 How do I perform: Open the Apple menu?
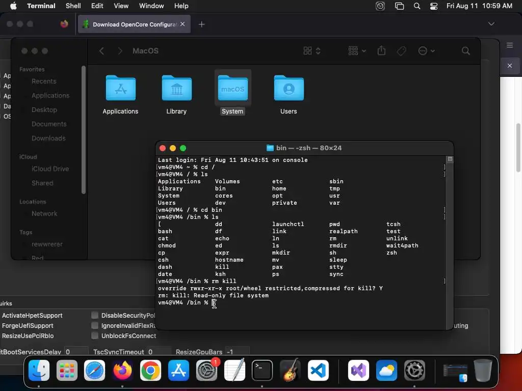point(13,6)
